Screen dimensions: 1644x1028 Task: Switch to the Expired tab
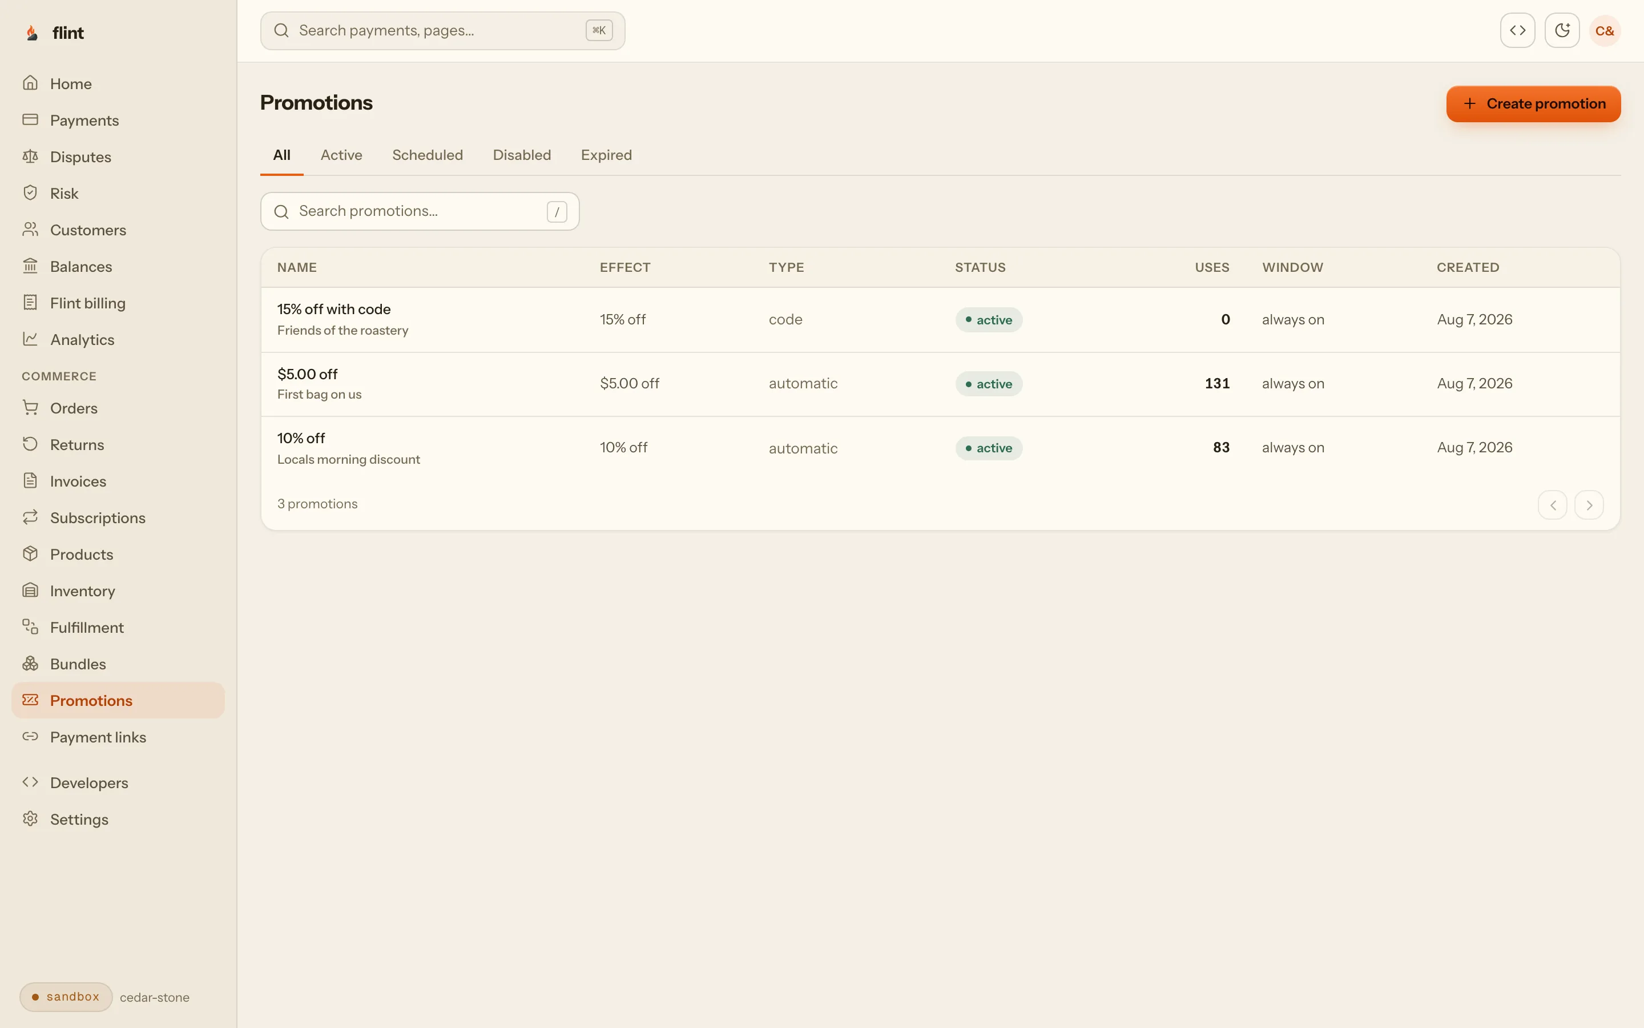click(606, 155)
